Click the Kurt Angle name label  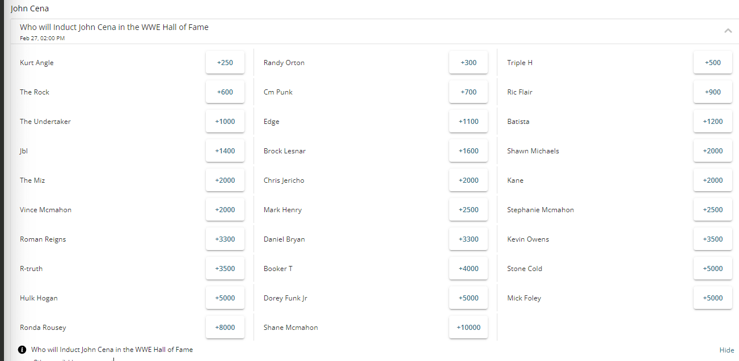tap(37, 63)
